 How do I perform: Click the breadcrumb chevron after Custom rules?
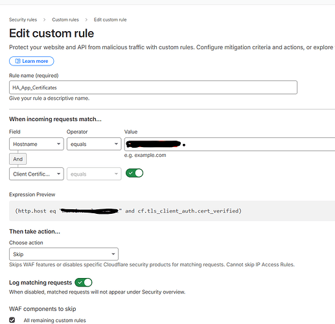(86, 19)
